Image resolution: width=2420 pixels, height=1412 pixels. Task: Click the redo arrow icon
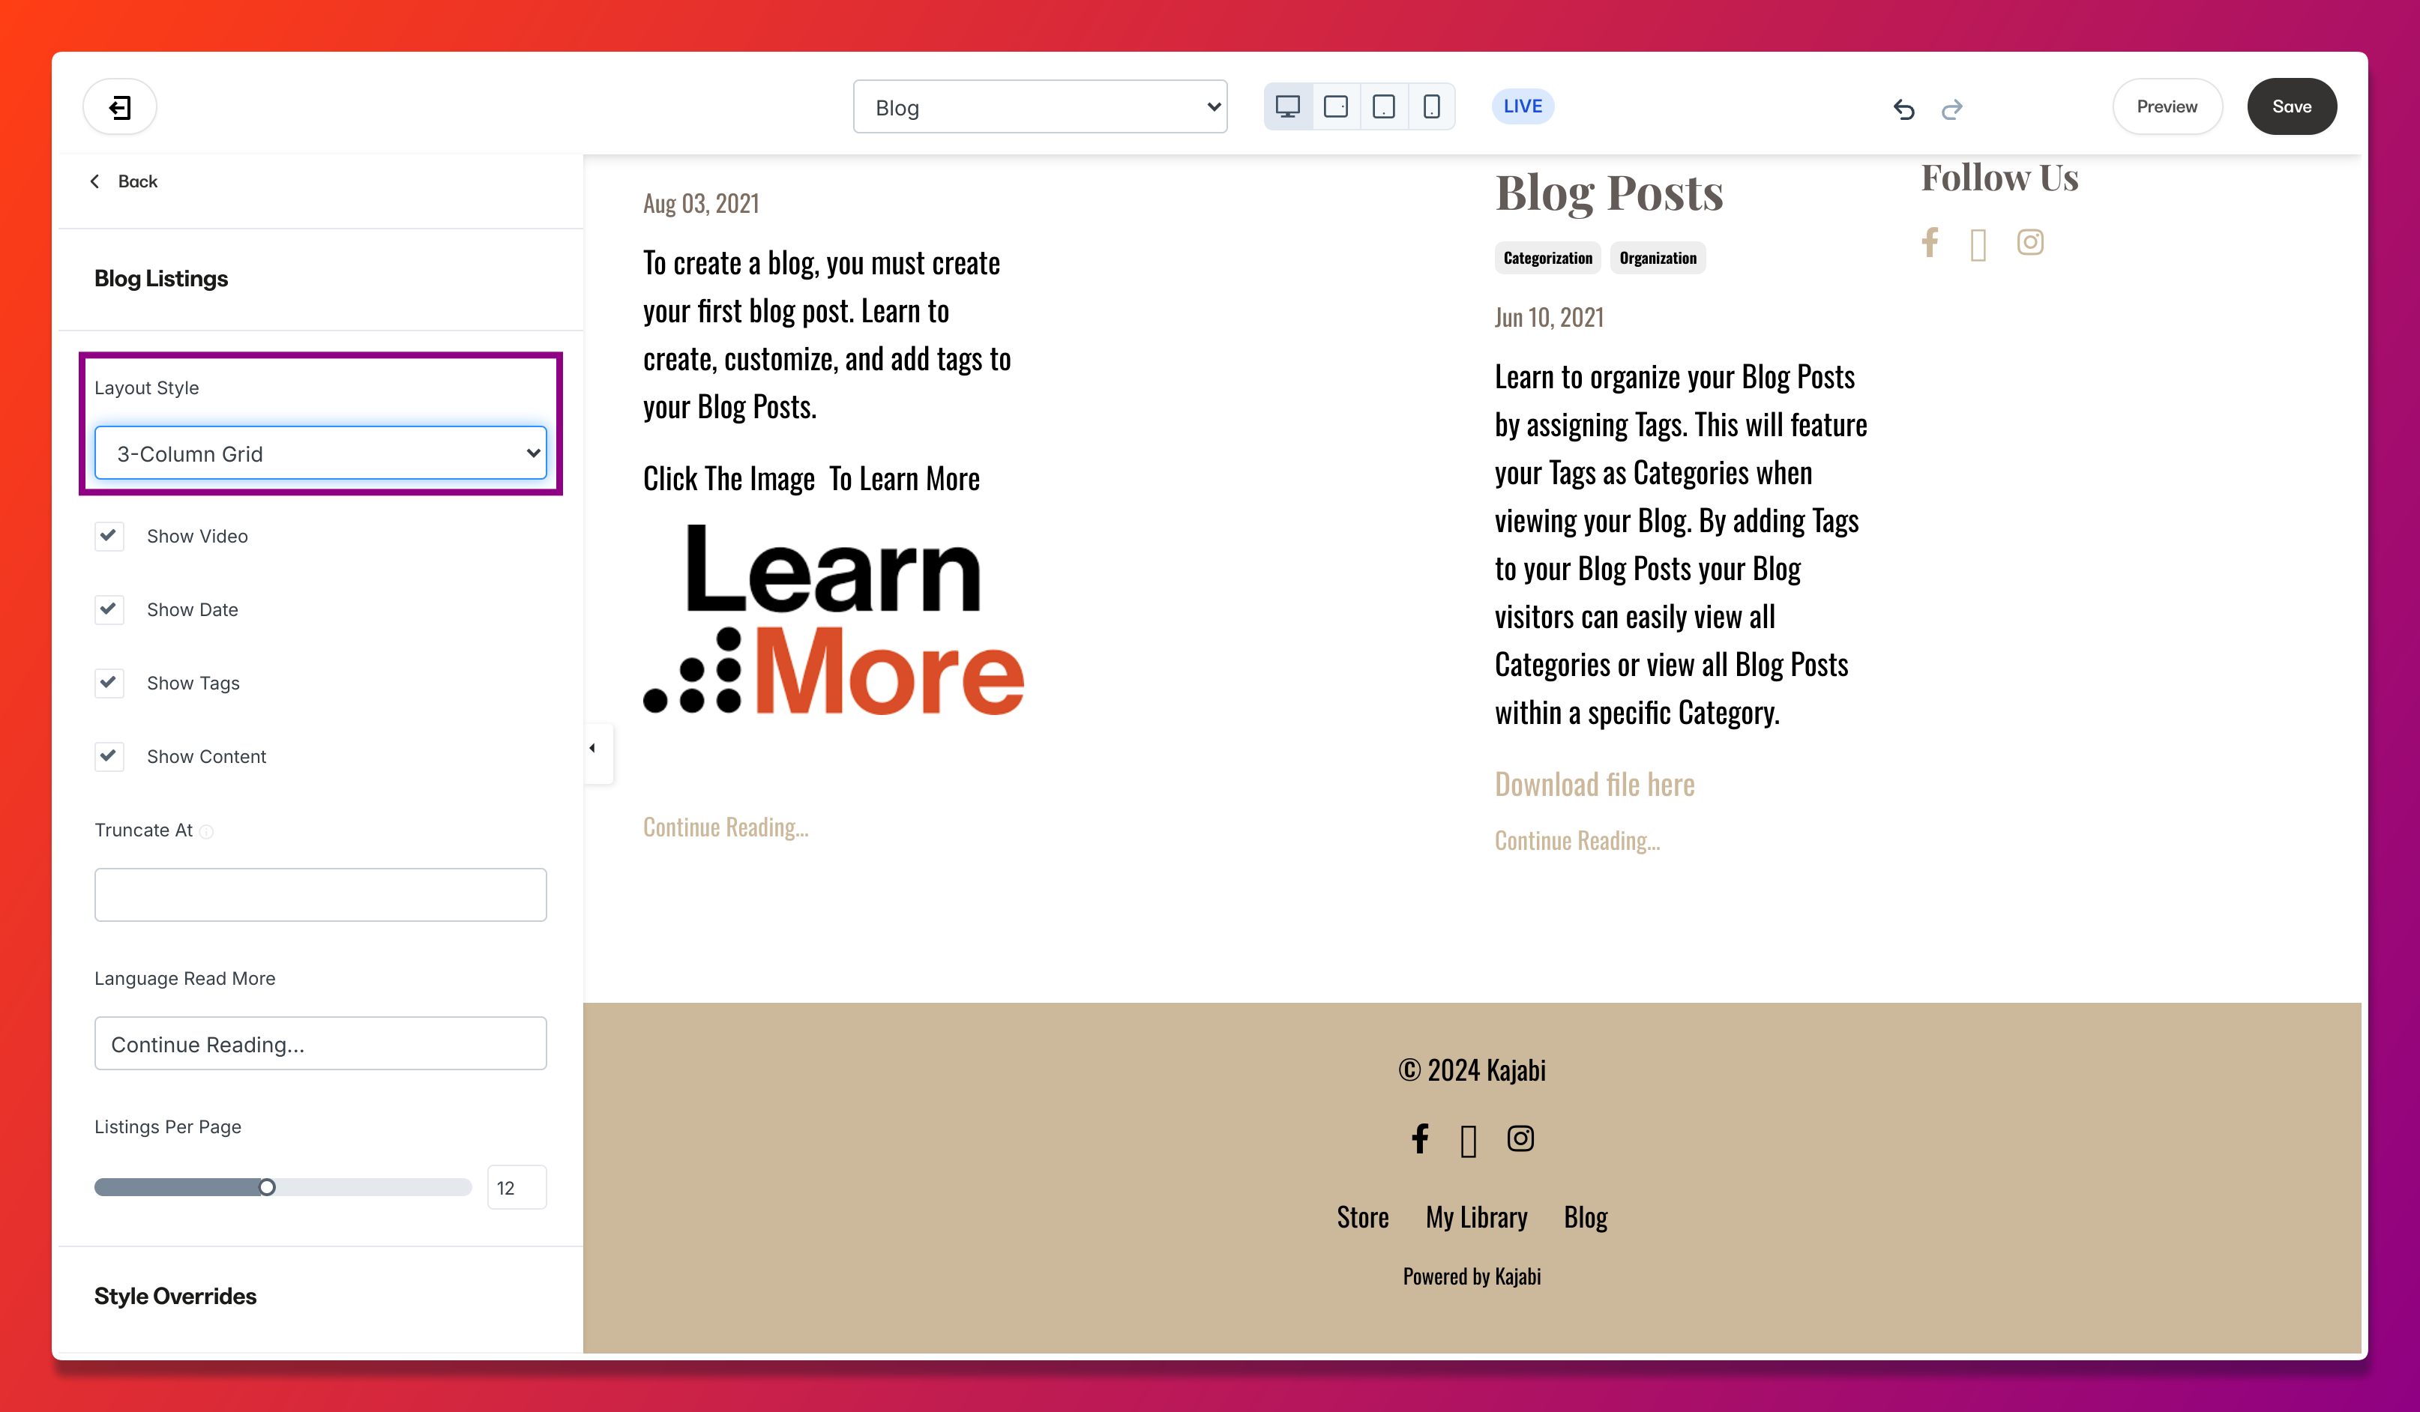coord(1951,109)
